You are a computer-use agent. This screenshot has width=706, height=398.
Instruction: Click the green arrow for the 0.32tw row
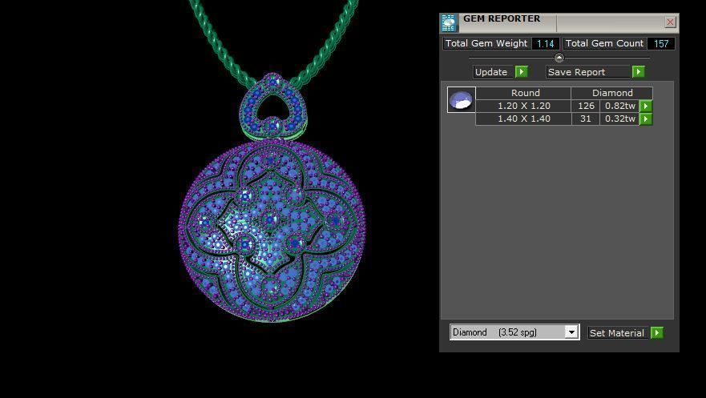pos(646,119)
